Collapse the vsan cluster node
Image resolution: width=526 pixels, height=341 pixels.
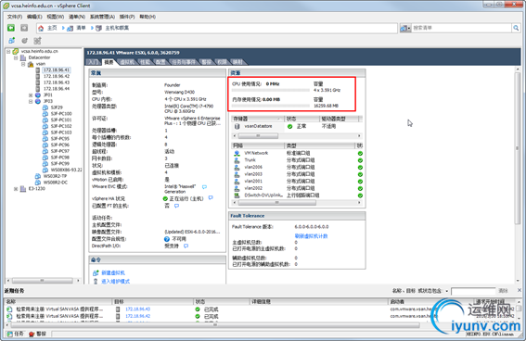[23, 64]
